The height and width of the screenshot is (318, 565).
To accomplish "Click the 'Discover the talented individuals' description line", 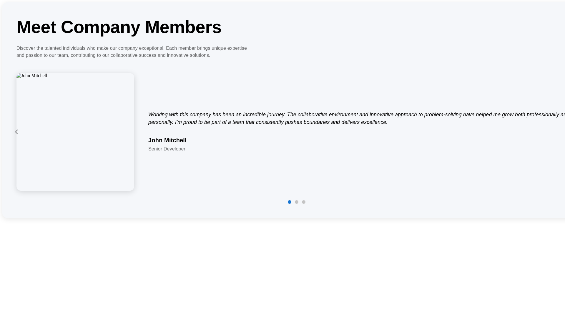I will (132, 48).
